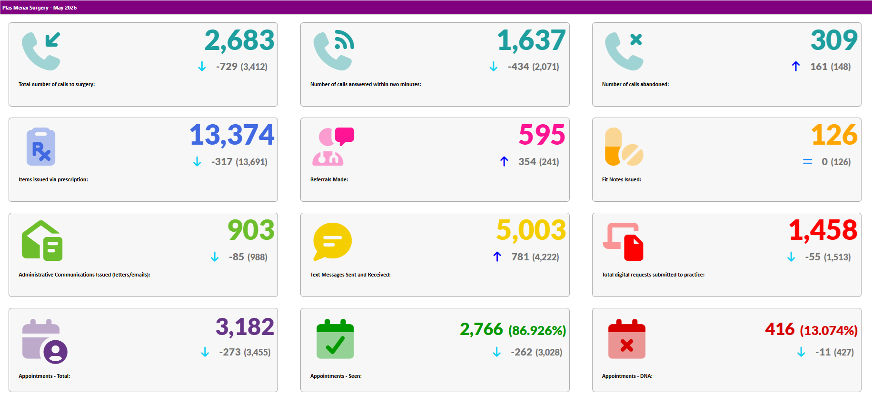Click the ringing phone icon for answered calls
This screenshot has width=872, height=395.
point(333,51)
